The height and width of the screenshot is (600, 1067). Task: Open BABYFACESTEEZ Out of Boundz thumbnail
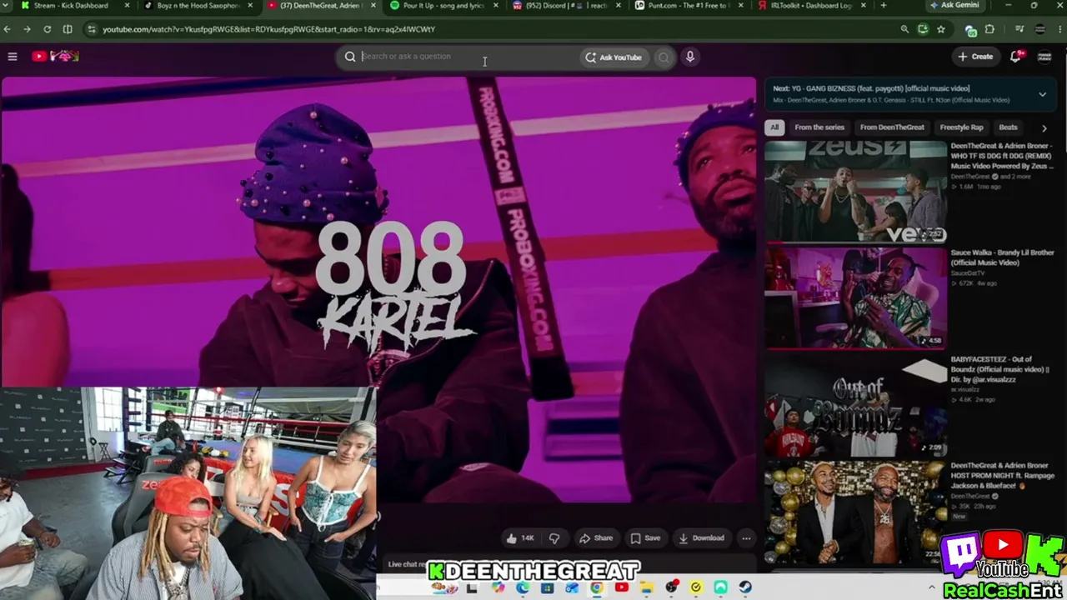856,405
